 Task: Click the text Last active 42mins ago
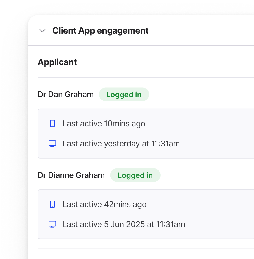104,205
